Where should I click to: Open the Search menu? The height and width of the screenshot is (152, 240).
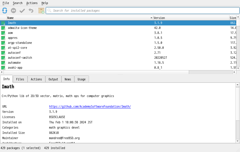(18, 3)
